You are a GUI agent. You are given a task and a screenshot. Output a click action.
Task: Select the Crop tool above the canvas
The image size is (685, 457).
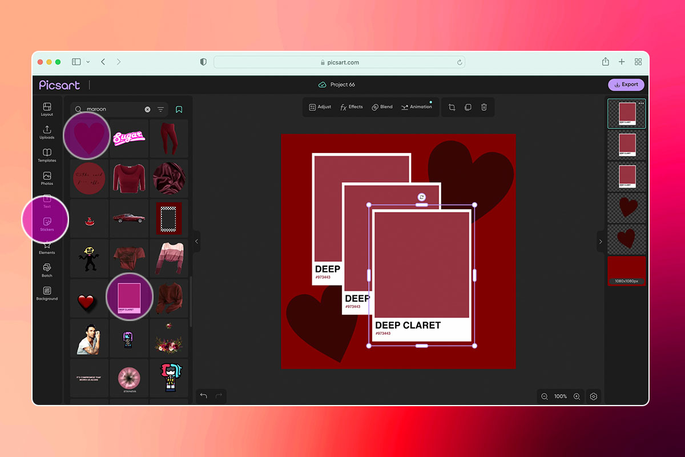(451, 107)
